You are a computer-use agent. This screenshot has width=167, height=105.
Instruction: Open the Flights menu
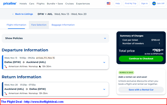point(40,4)
